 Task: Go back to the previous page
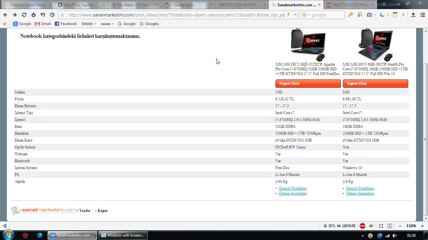[x=5, y=15]
